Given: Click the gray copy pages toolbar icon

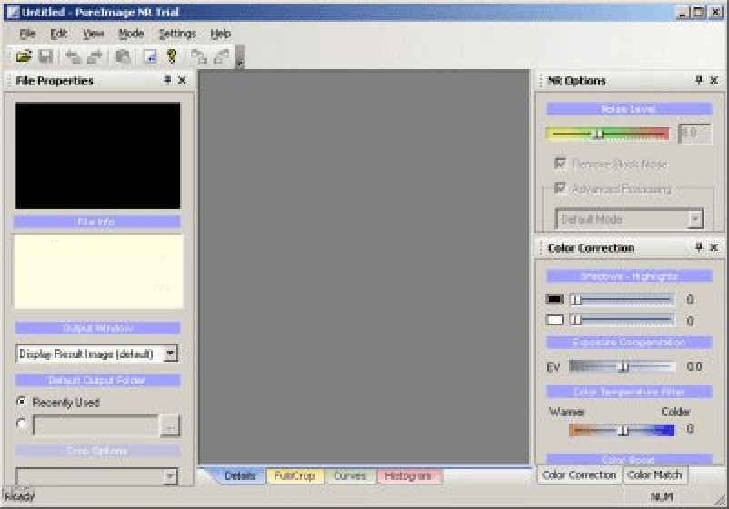Looking at the screenshot, I should [124, 56].
